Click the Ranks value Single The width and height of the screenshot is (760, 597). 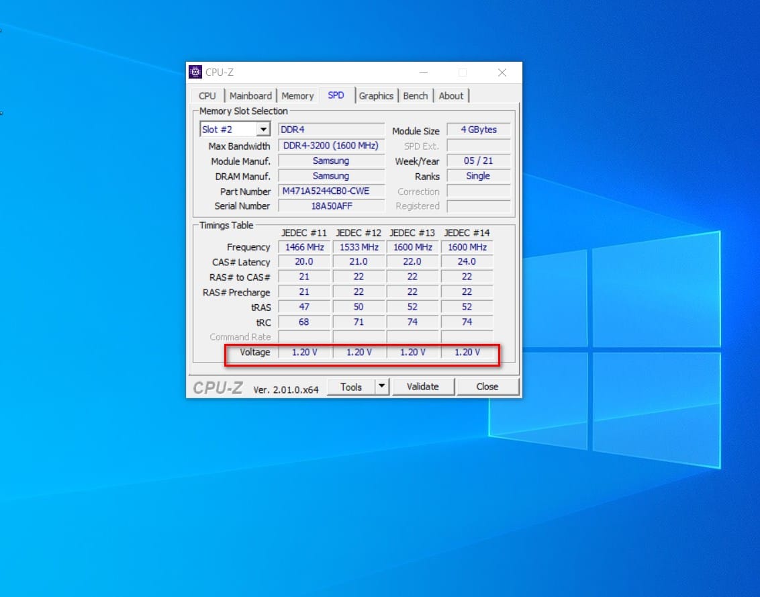point(479,176)
